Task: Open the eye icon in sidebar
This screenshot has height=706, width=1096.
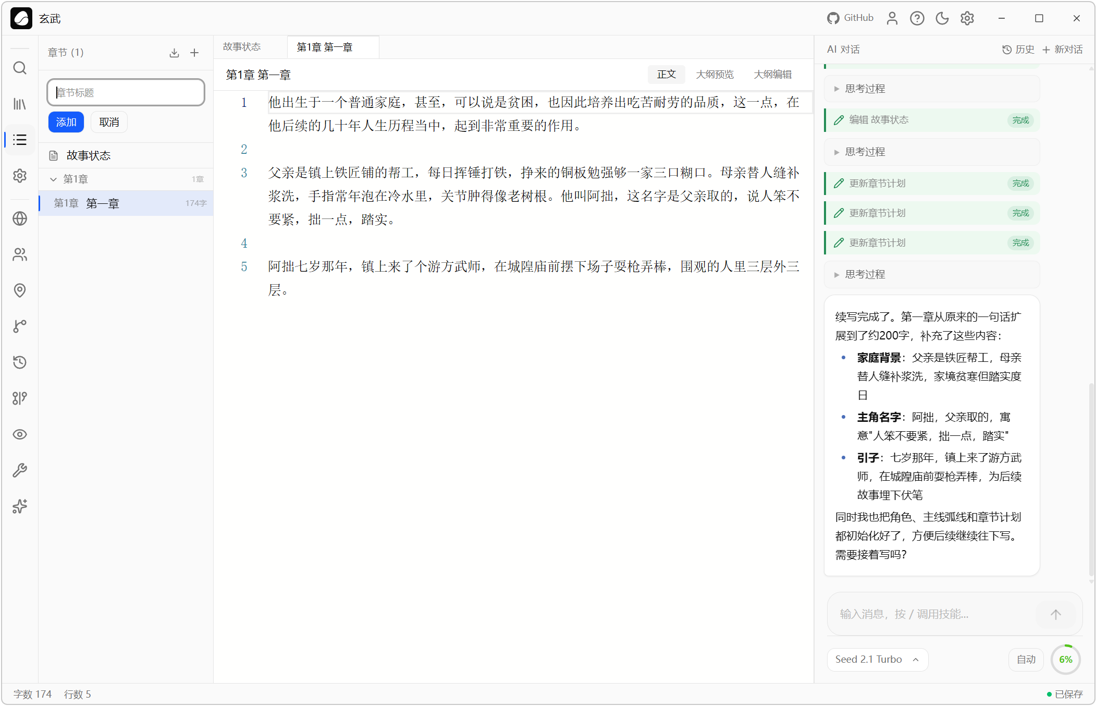Action: [20, 434]
